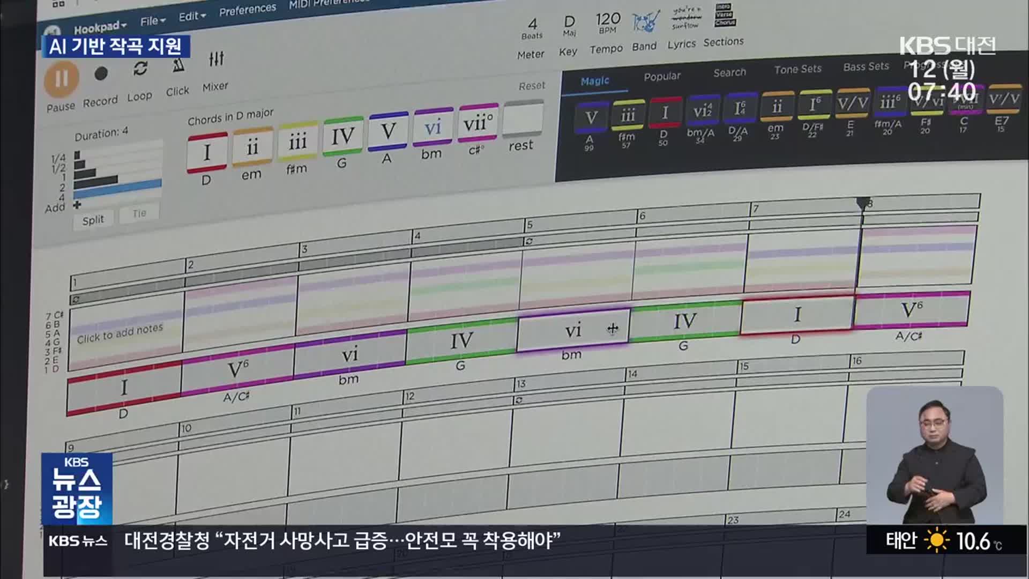
Task: Open the Sections icon
Action: pos(725,15)
